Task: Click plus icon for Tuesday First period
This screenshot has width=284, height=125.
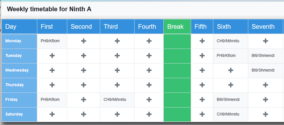Action: pos(52,55)
